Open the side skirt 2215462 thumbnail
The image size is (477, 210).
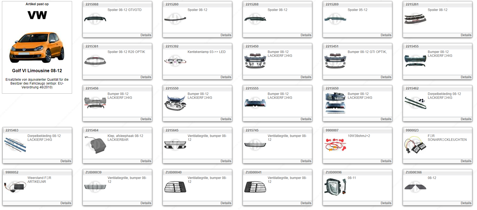pos(415,103)
